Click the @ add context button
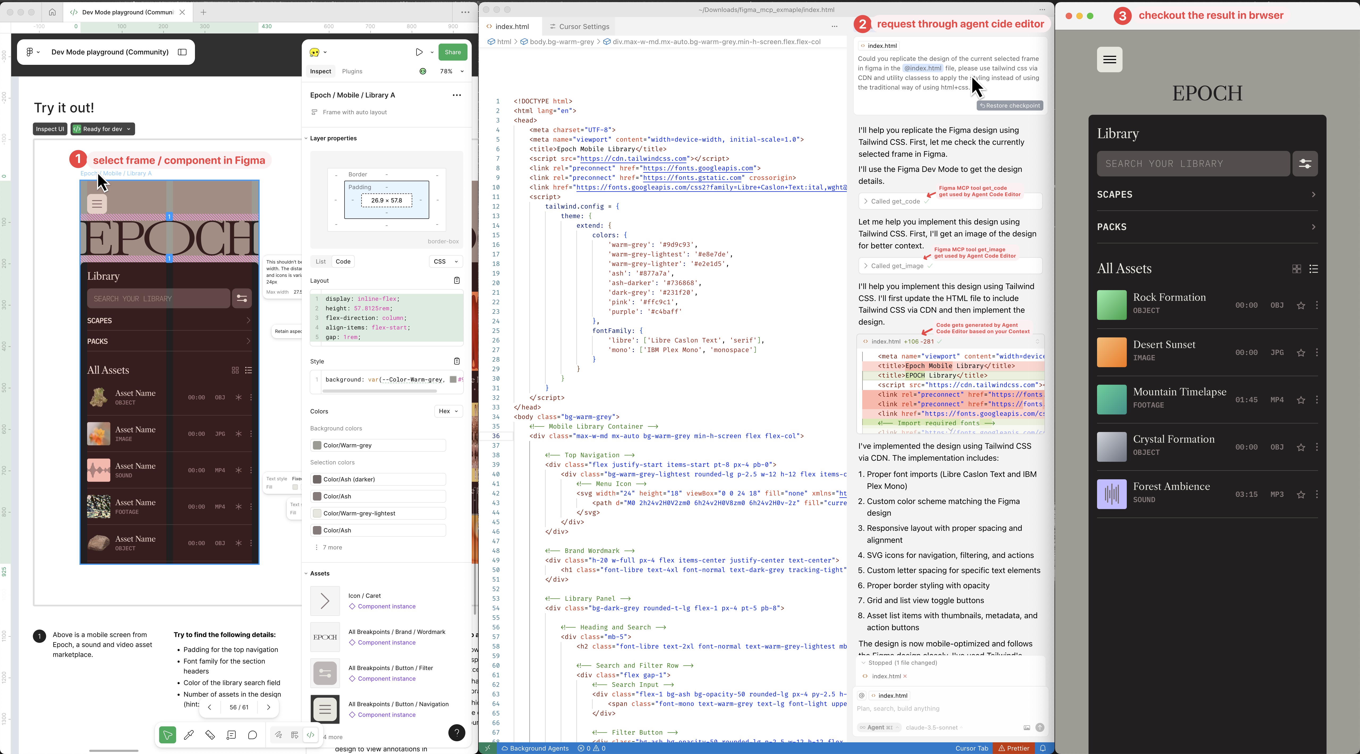Image resolution: width=1360 pixels, height=754 pixels. click(862, 695)
